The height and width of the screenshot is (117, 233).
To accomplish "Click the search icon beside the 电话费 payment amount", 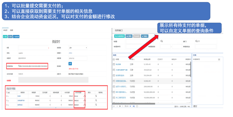I will [85, 96].
